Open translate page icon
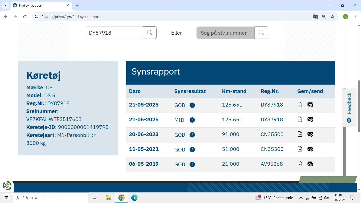The height and width of the screenshot is (203, 361). coord(316,17)
